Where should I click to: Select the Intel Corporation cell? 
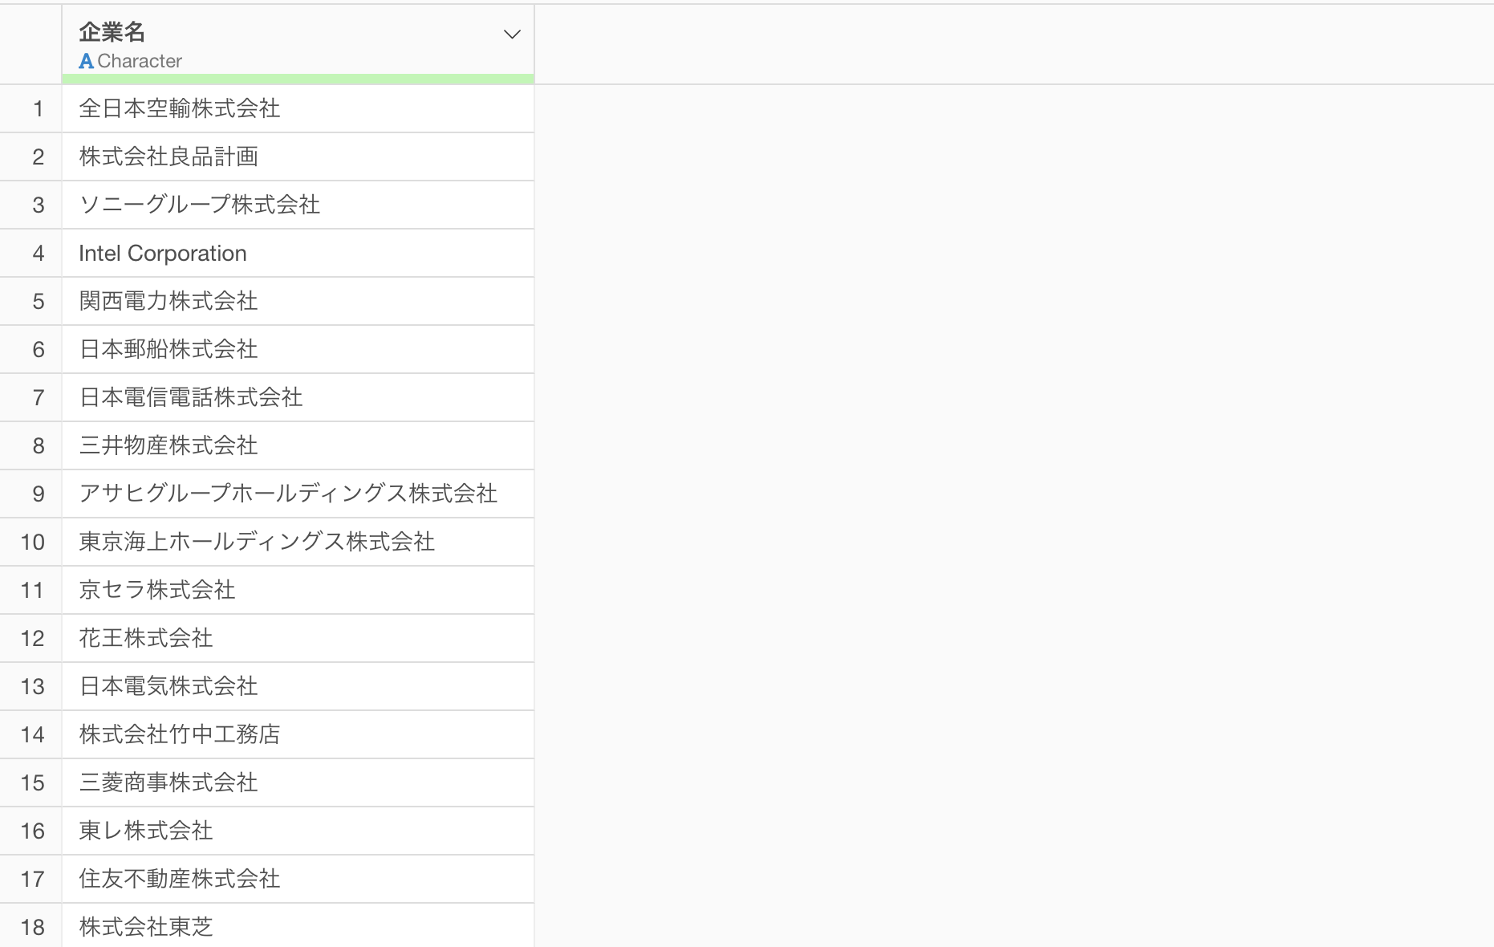[163, 254]
